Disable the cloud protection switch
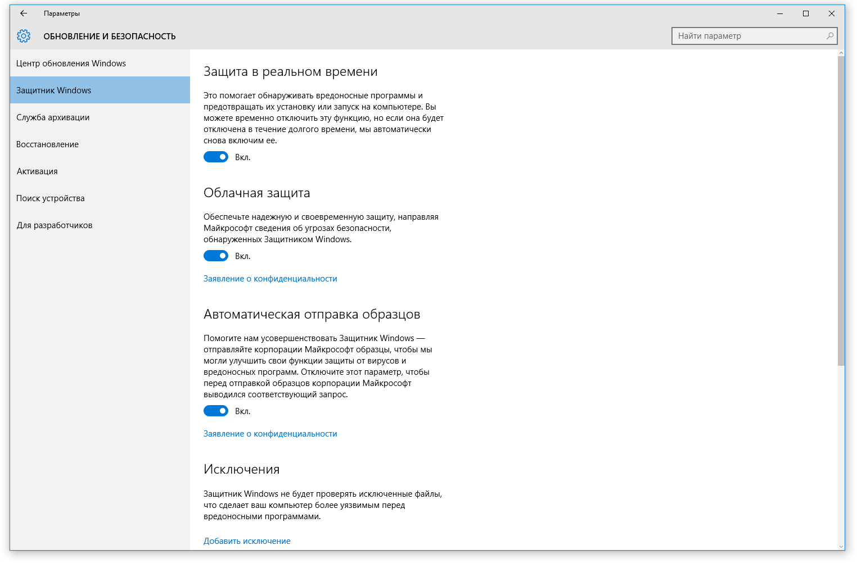Image resolution: width=857 pixels, height=563 pixels. tap(216, 256)
